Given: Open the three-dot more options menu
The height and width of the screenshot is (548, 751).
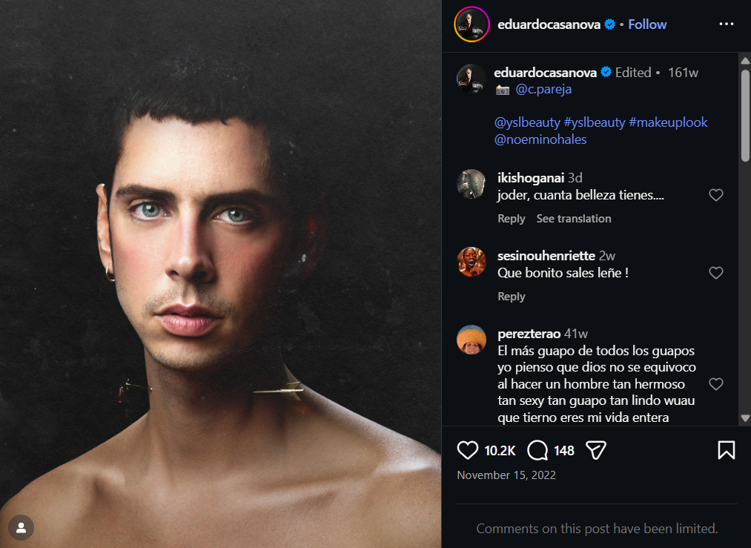Looking at the screenshot, I should click(x=726, y=24).
